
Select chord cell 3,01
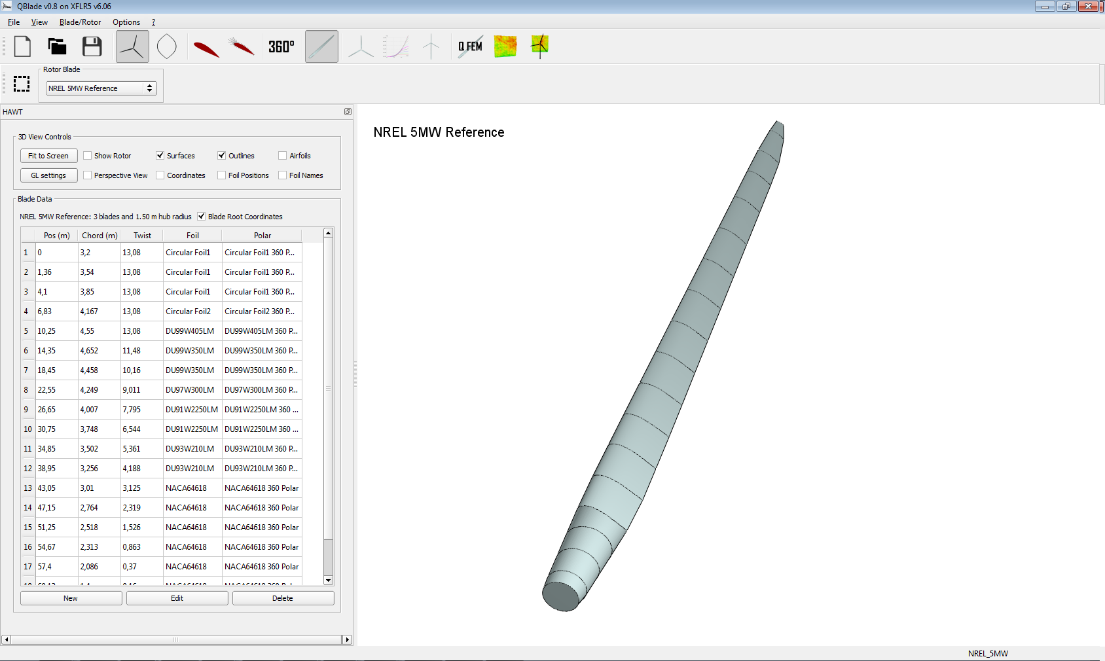click(x=100, y=488)
